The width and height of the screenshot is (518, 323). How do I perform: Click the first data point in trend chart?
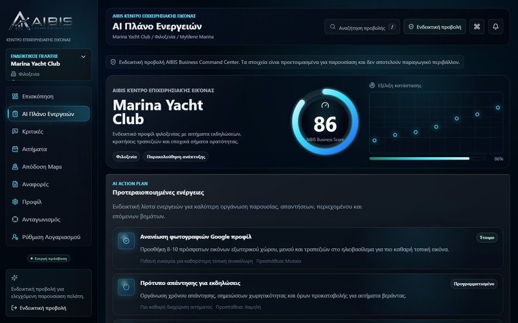coord(374,140)
